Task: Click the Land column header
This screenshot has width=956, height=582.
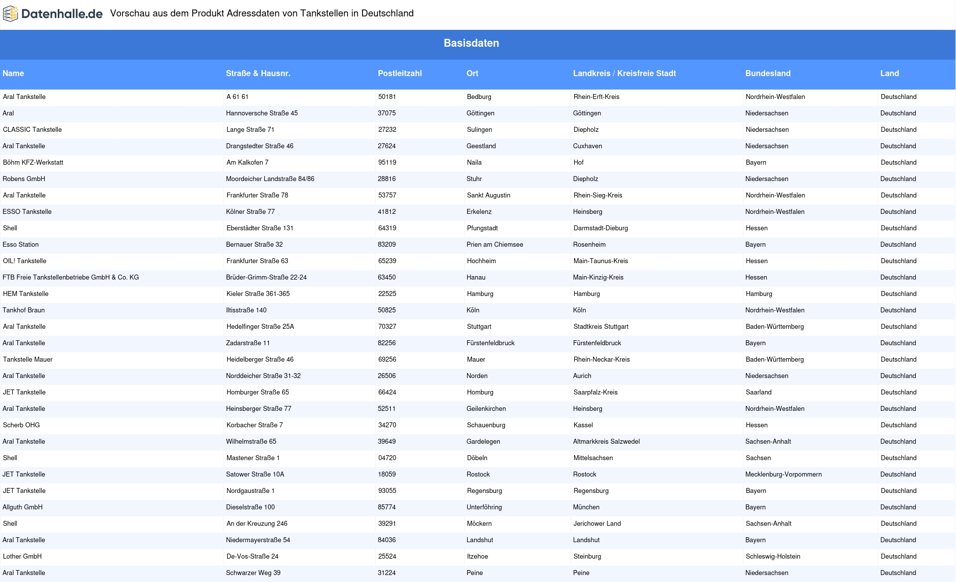Action: (889, 74)
